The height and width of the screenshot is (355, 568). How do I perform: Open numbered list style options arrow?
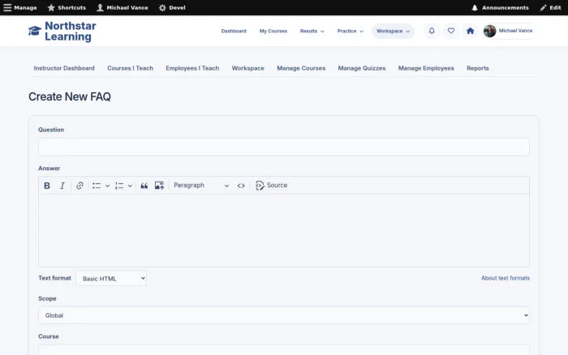coord(130,186)
